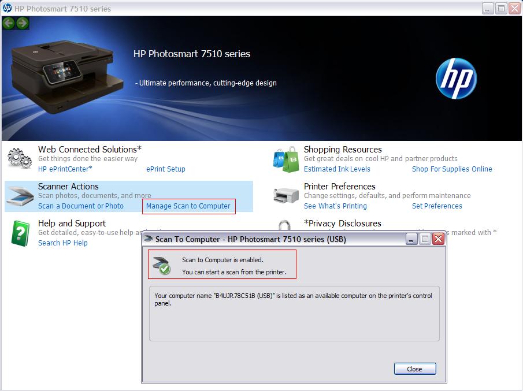
Task: Click the scanner icon beside Scanner Actions
Action: pos(20,196)
